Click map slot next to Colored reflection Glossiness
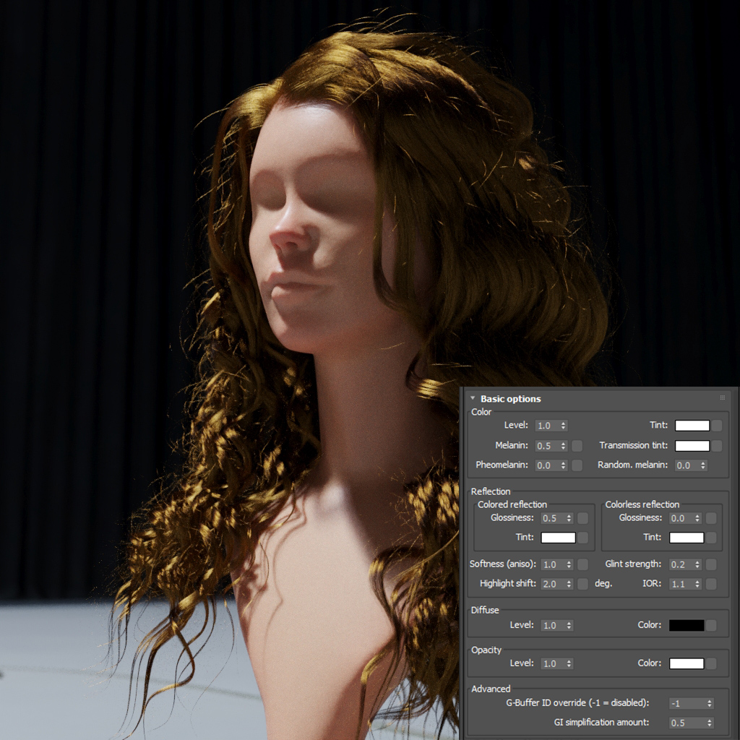 pyautogui.click(x=583, y=518)
